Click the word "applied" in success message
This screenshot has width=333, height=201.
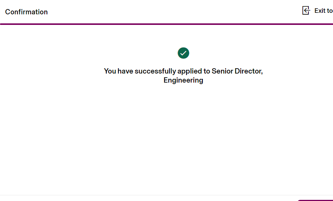click(189, 71)
